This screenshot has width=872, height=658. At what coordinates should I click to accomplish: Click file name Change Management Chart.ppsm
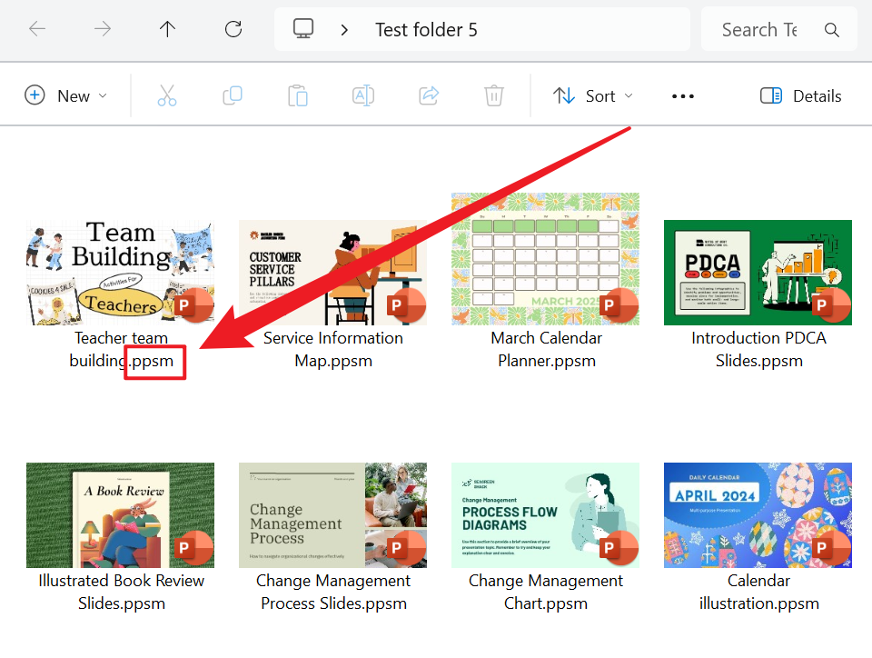[x=546, y=592]
